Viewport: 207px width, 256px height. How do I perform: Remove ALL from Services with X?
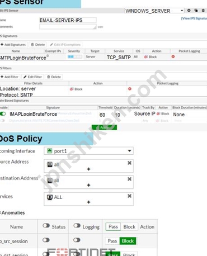click(129, 196)
